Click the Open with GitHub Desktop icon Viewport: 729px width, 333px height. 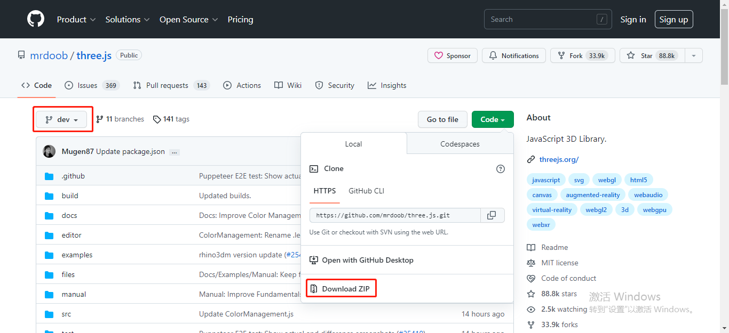(x=314, y=260)
